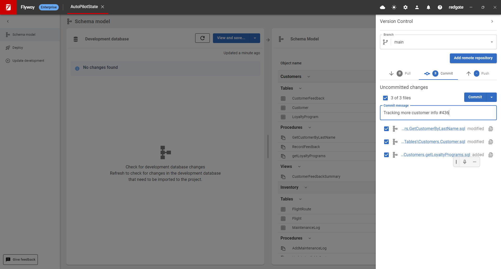
Task: Refresh the development database changes
Action: point(202,38)
